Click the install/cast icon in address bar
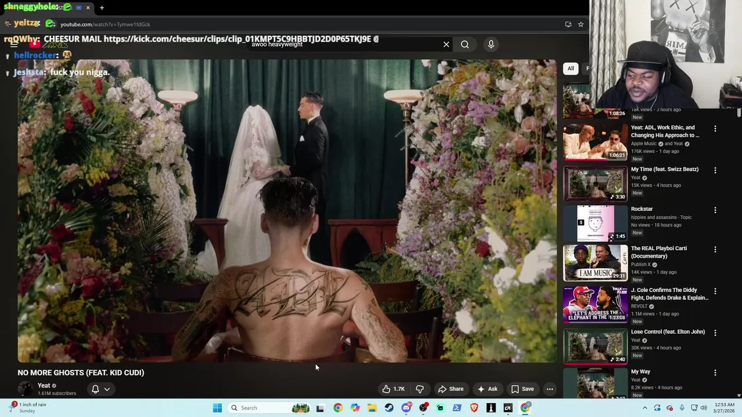Viewport: 742px width, 417px height. [x=568, y=24]
